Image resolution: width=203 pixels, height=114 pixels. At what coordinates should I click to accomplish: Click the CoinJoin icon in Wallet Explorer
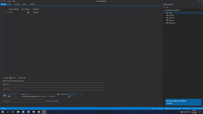click(x=167, y=18)
